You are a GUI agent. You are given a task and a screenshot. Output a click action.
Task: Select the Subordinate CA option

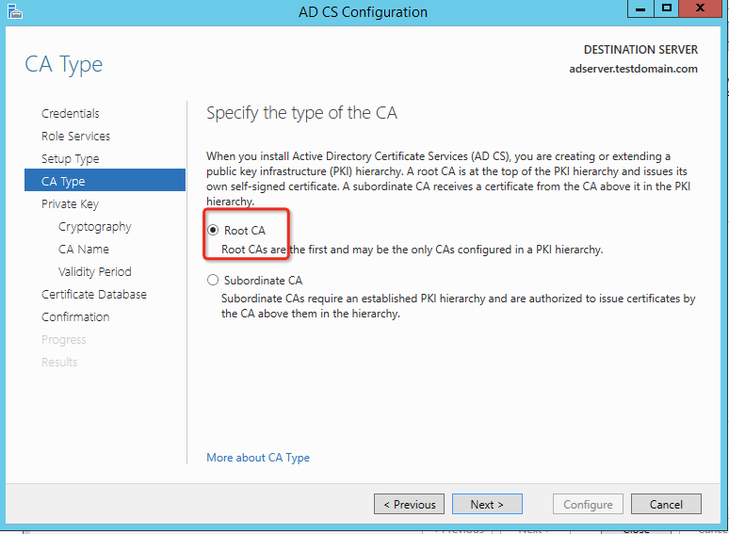(213, 280)
